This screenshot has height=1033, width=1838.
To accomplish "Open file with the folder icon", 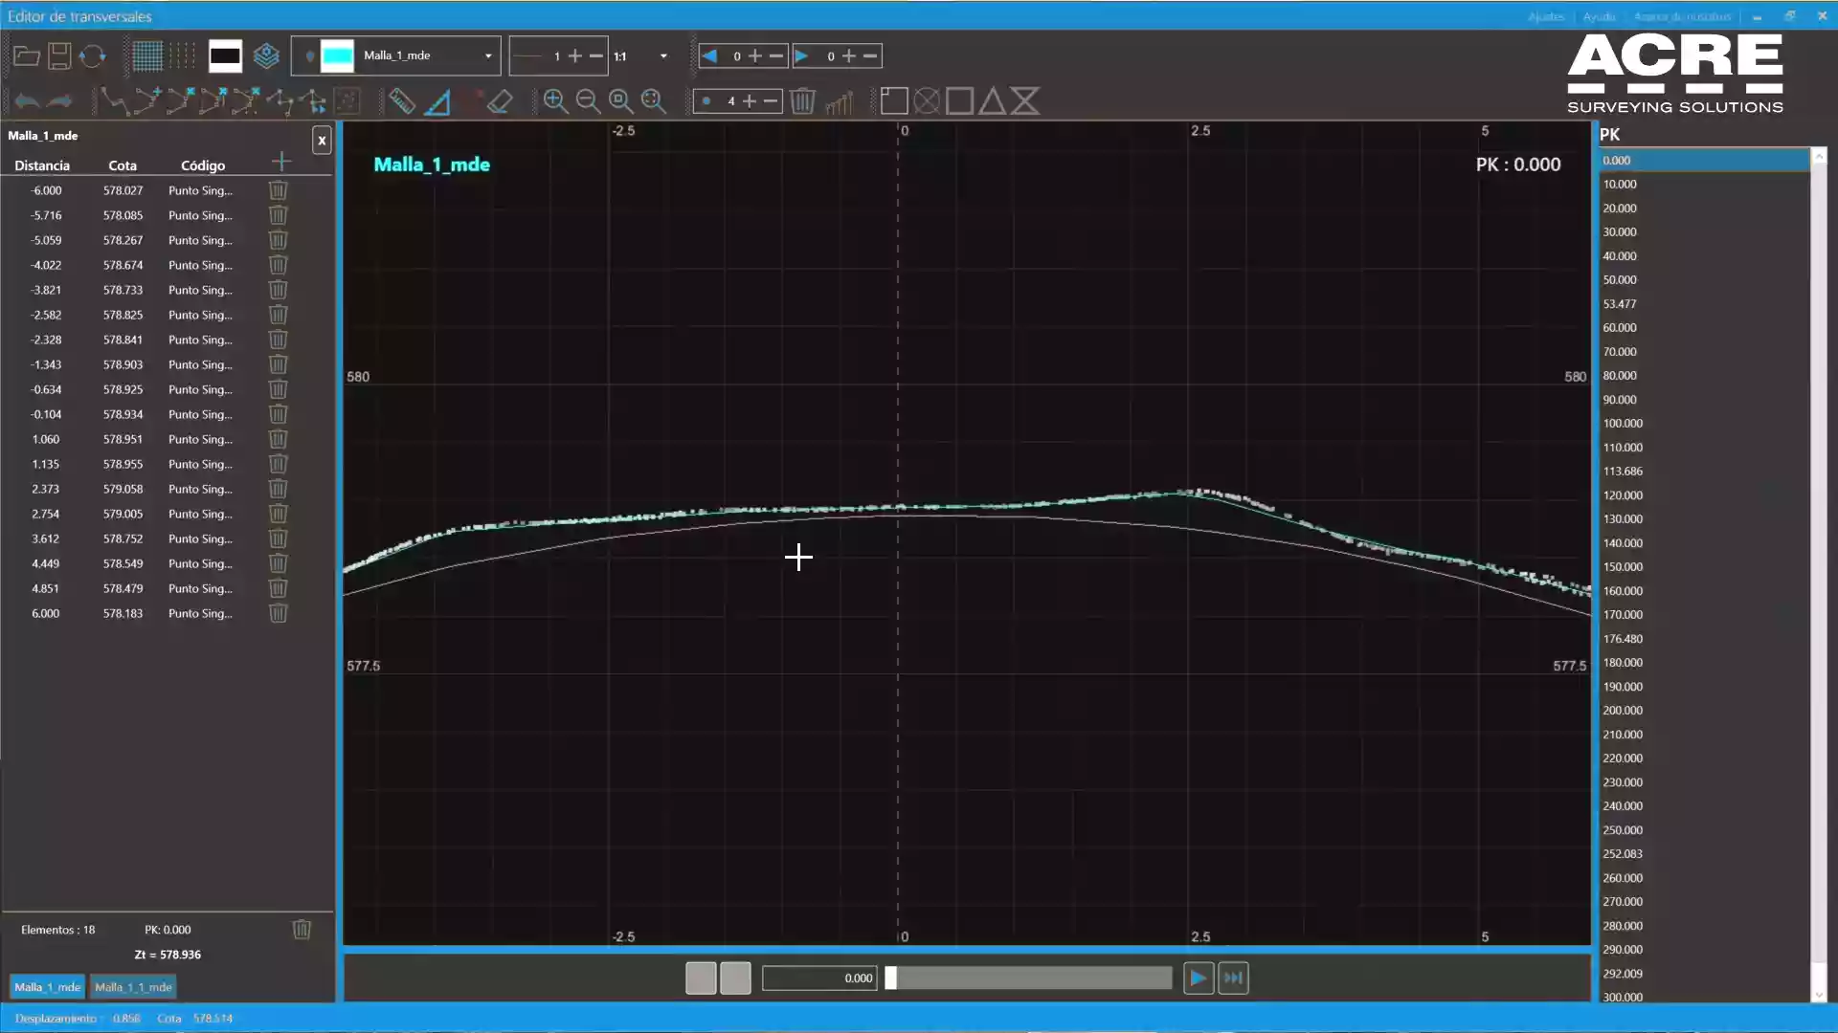I will point(27,56).
